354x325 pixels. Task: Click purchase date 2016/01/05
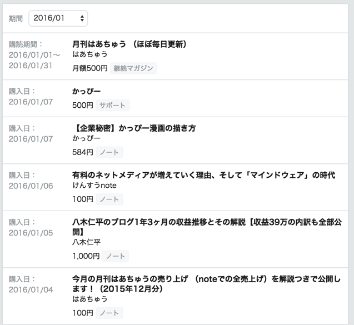(31, 233)
